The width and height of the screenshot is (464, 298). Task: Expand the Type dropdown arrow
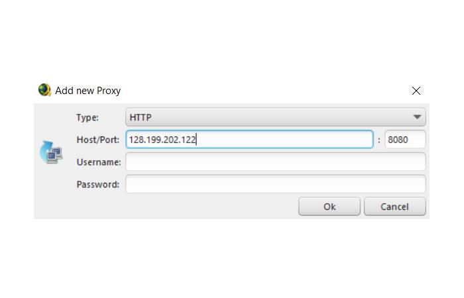[x=417, y=117]
